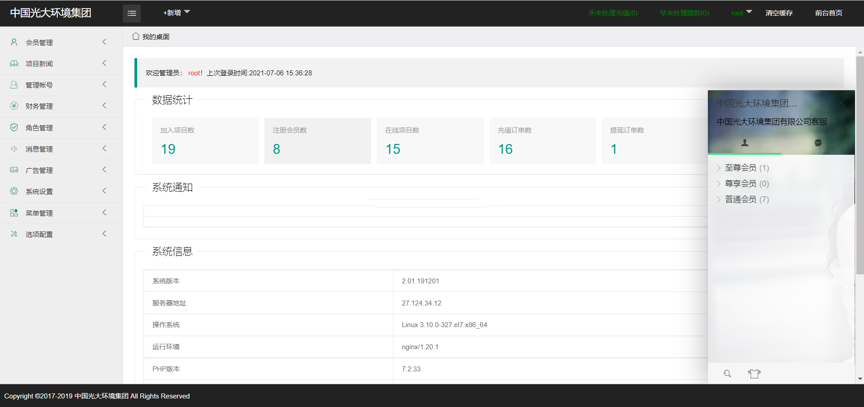Open the chat skin shirt icon
Image resolution: width=864 pixels, height=407 pixels.
tap(754, 374)
